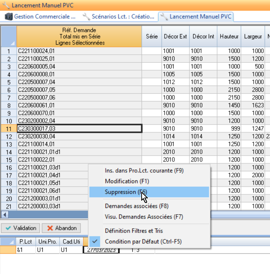Image resolution: width=270 pixels, height=274 pixels.
Task: Click the date field 27/03/2023
Action: click(100, 250)
